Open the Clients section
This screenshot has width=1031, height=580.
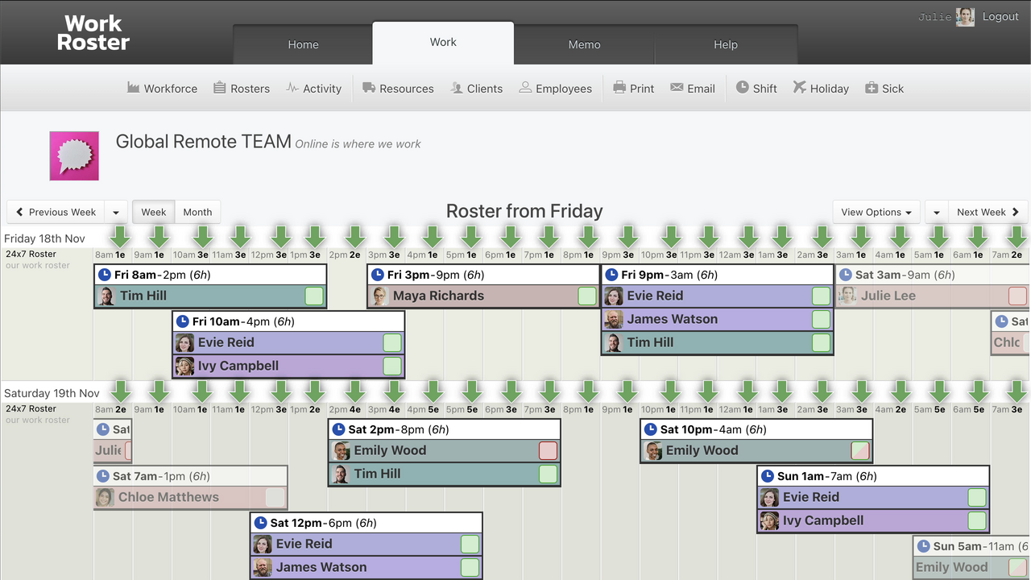pyautogui.click(x=477, y=89)
